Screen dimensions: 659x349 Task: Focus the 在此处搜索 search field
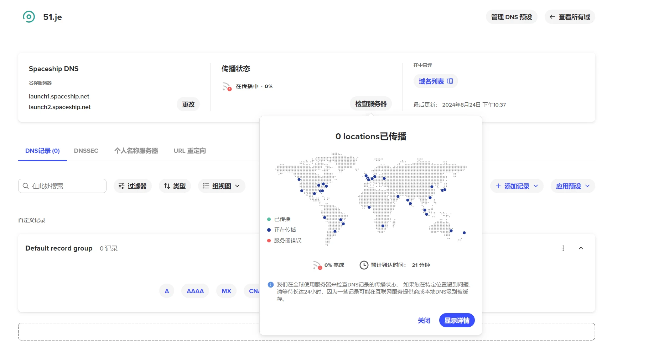[66, 186]
